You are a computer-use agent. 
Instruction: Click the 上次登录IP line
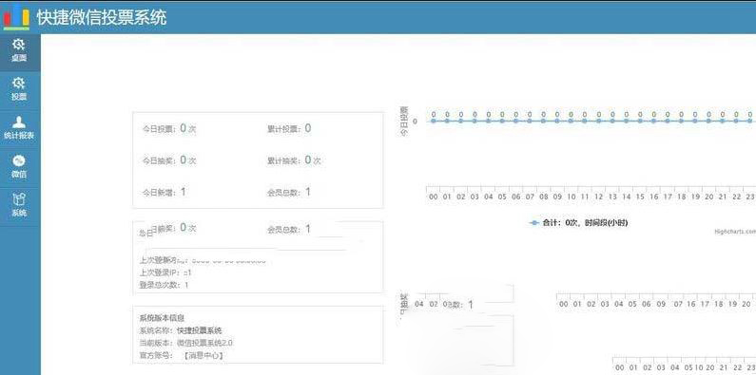[165, 272]
